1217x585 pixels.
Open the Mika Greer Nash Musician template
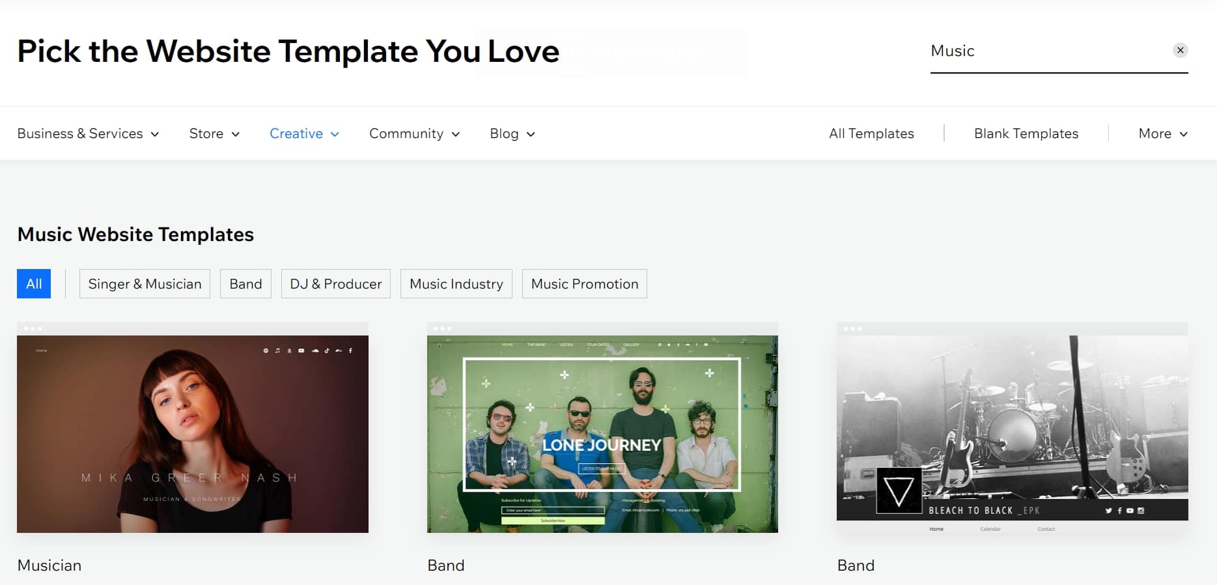[x=193, y=434]
